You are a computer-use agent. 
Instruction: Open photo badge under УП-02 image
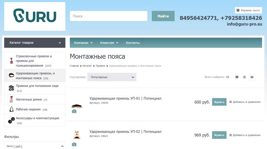click(x=74, y=145)
